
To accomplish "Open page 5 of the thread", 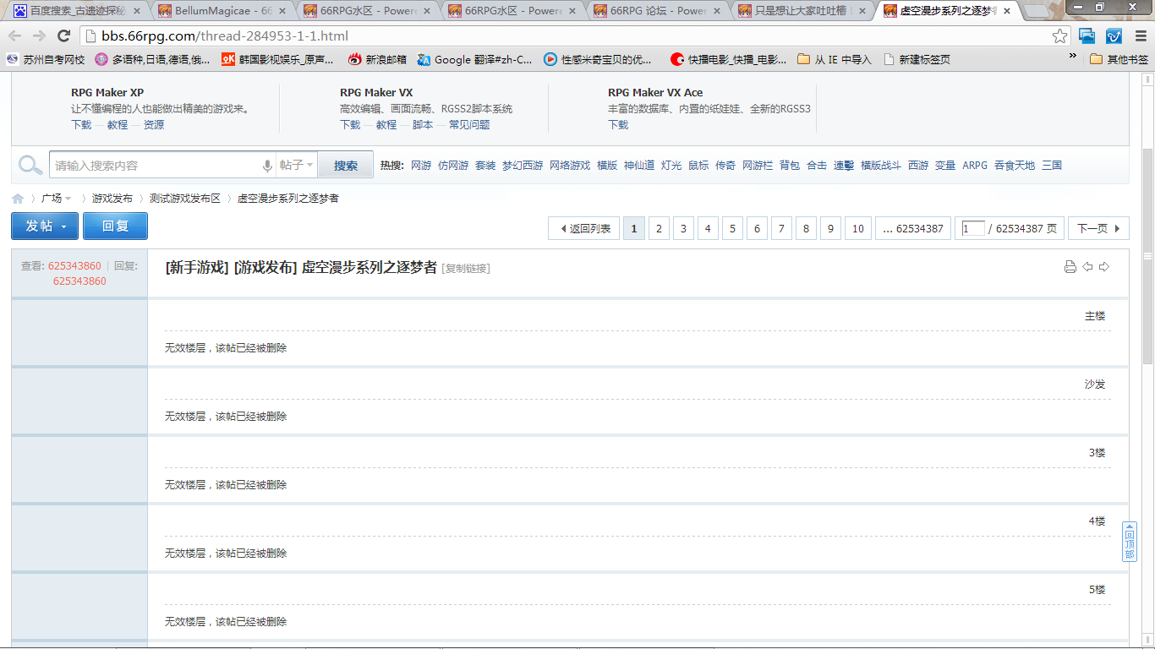I will pyautogui.click(x=733, y=228).
